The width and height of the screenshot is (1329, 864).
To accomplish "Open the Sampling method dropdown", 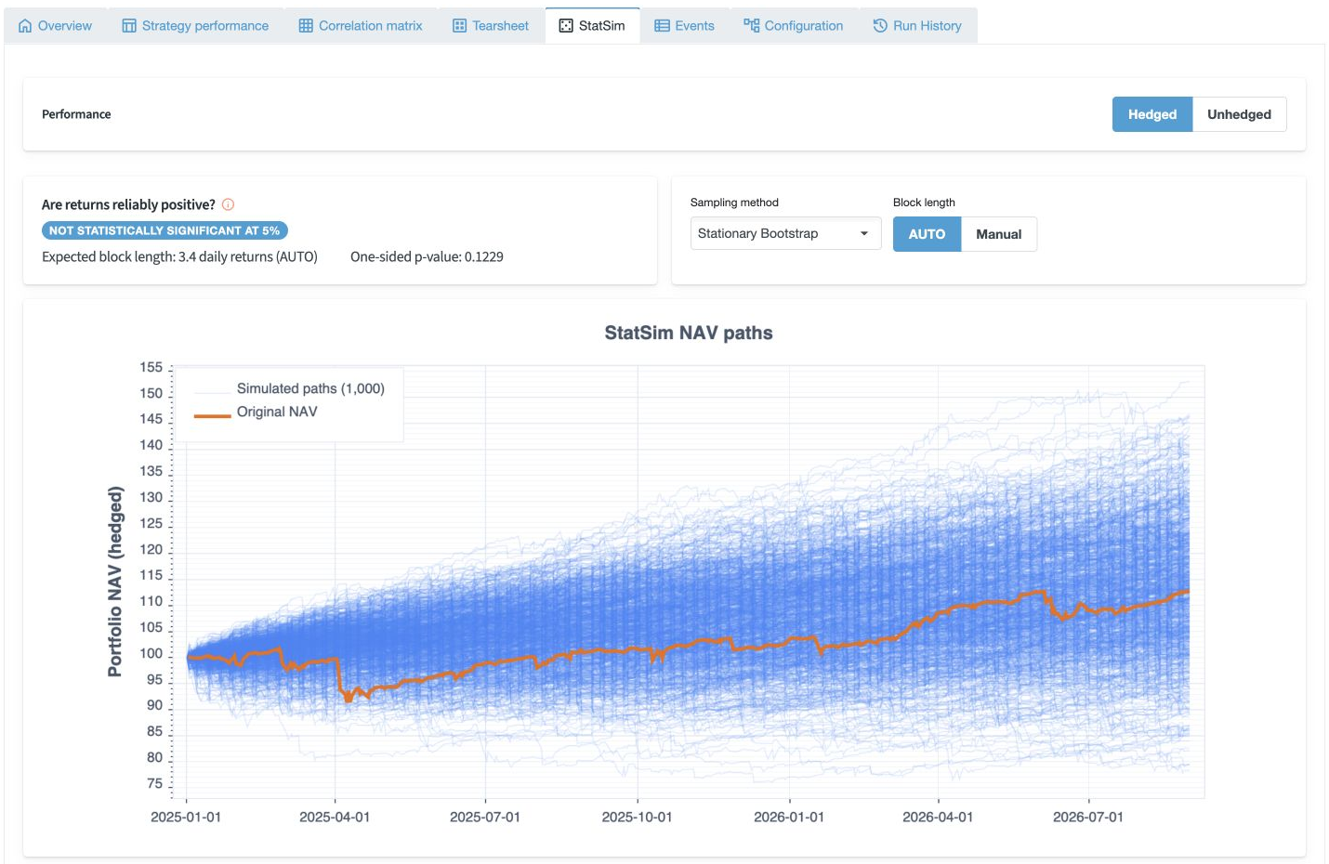I will (x=785, y=234).
